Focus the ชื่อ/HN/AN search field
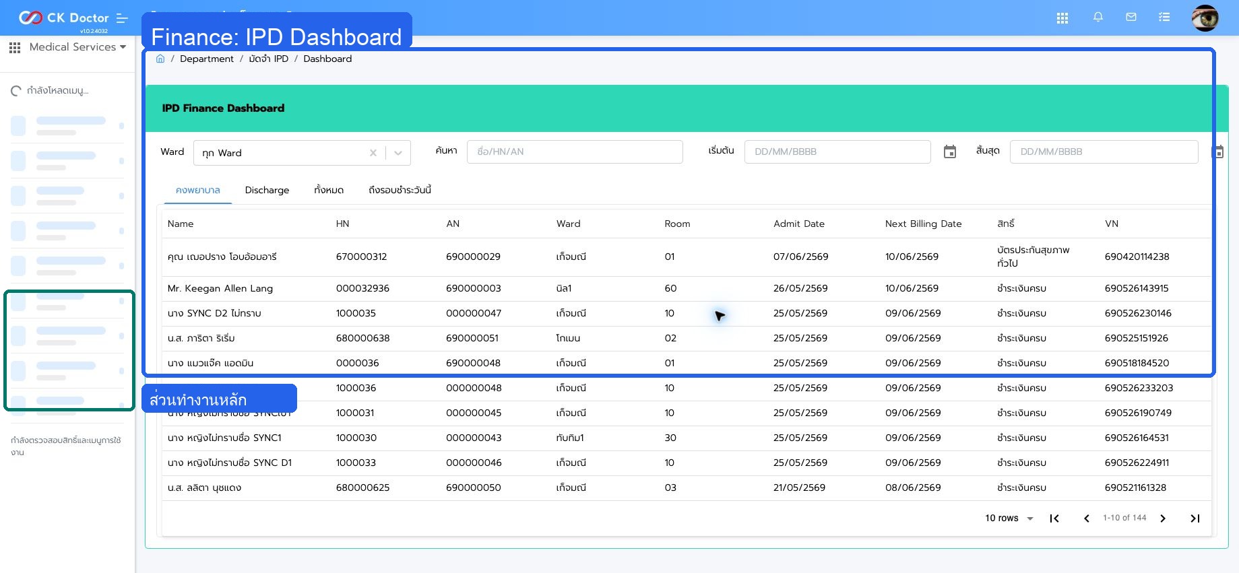The height and width of the screenshot is (573, 1239). coord(575,151)
